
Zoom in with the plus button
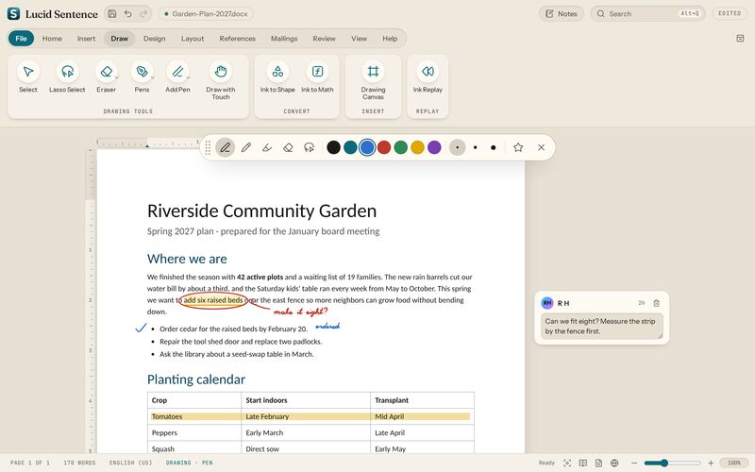coord(711,463)
